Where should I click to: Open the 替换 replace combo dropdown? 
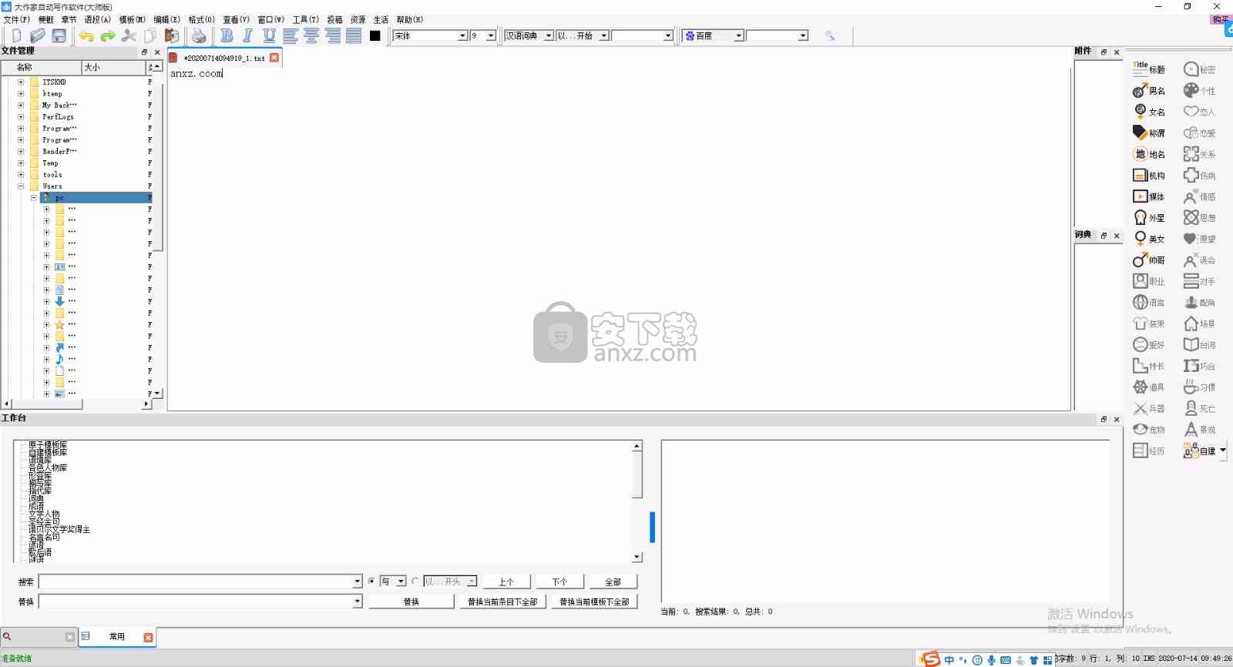coord(358,602)
